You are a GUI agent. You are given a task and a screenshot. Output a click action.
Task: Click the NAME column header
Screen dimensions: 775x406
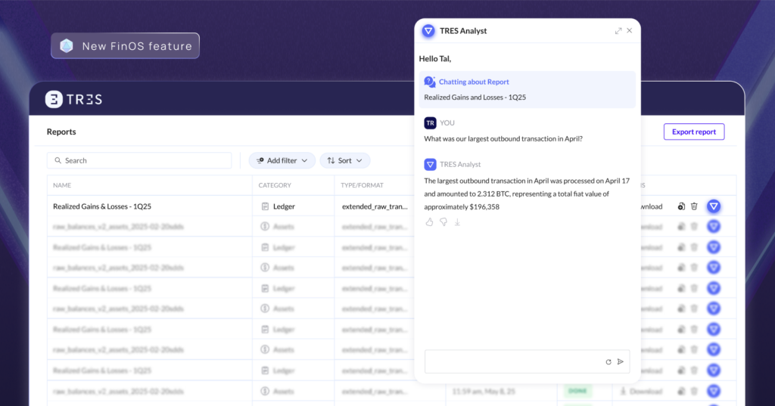coord(62,185)
